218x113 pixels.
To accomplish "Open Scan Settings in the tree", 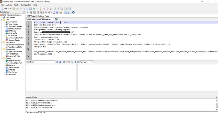I will [x=13, y=54].
